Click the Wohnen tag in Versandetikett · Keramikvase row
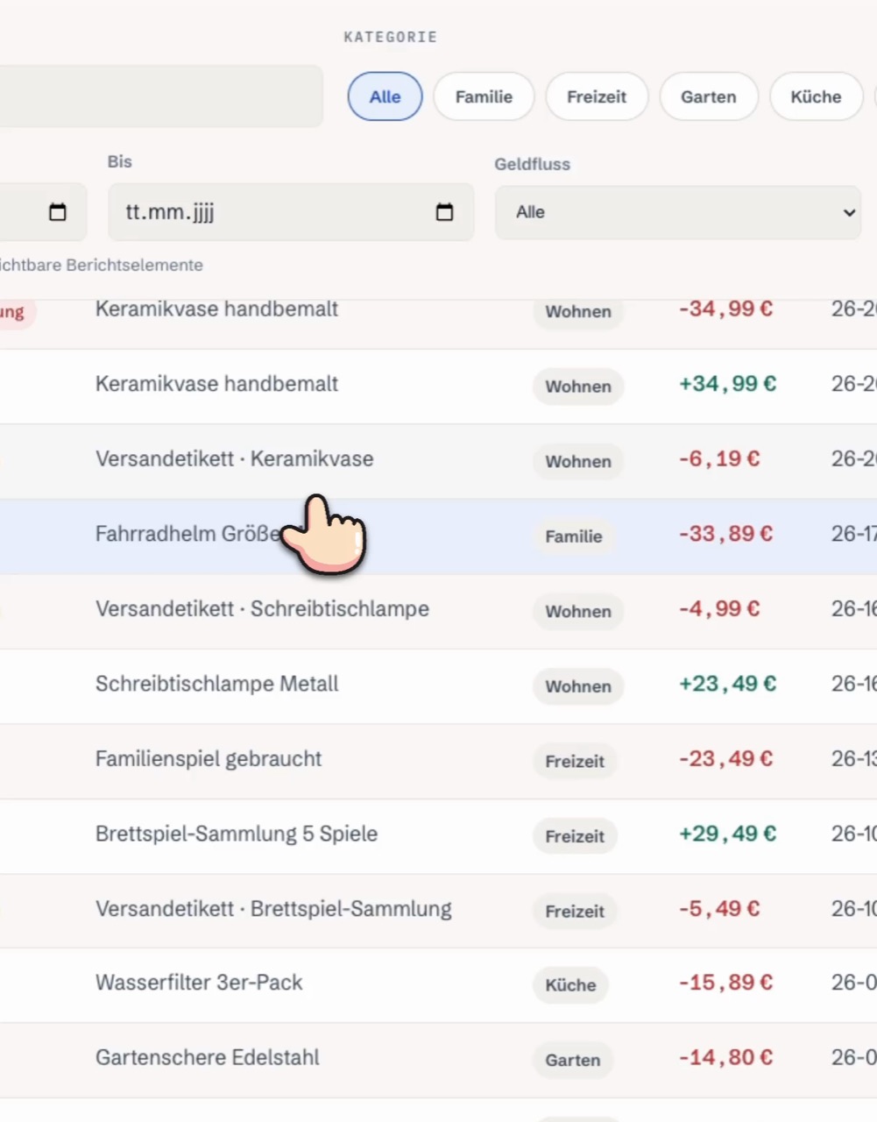 point(578,461)
